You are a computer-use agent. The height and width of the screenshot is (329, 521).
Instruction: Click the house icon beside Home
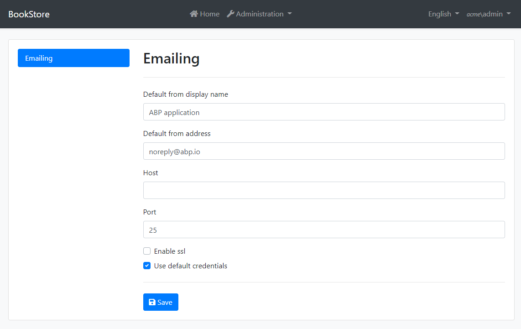194,14
